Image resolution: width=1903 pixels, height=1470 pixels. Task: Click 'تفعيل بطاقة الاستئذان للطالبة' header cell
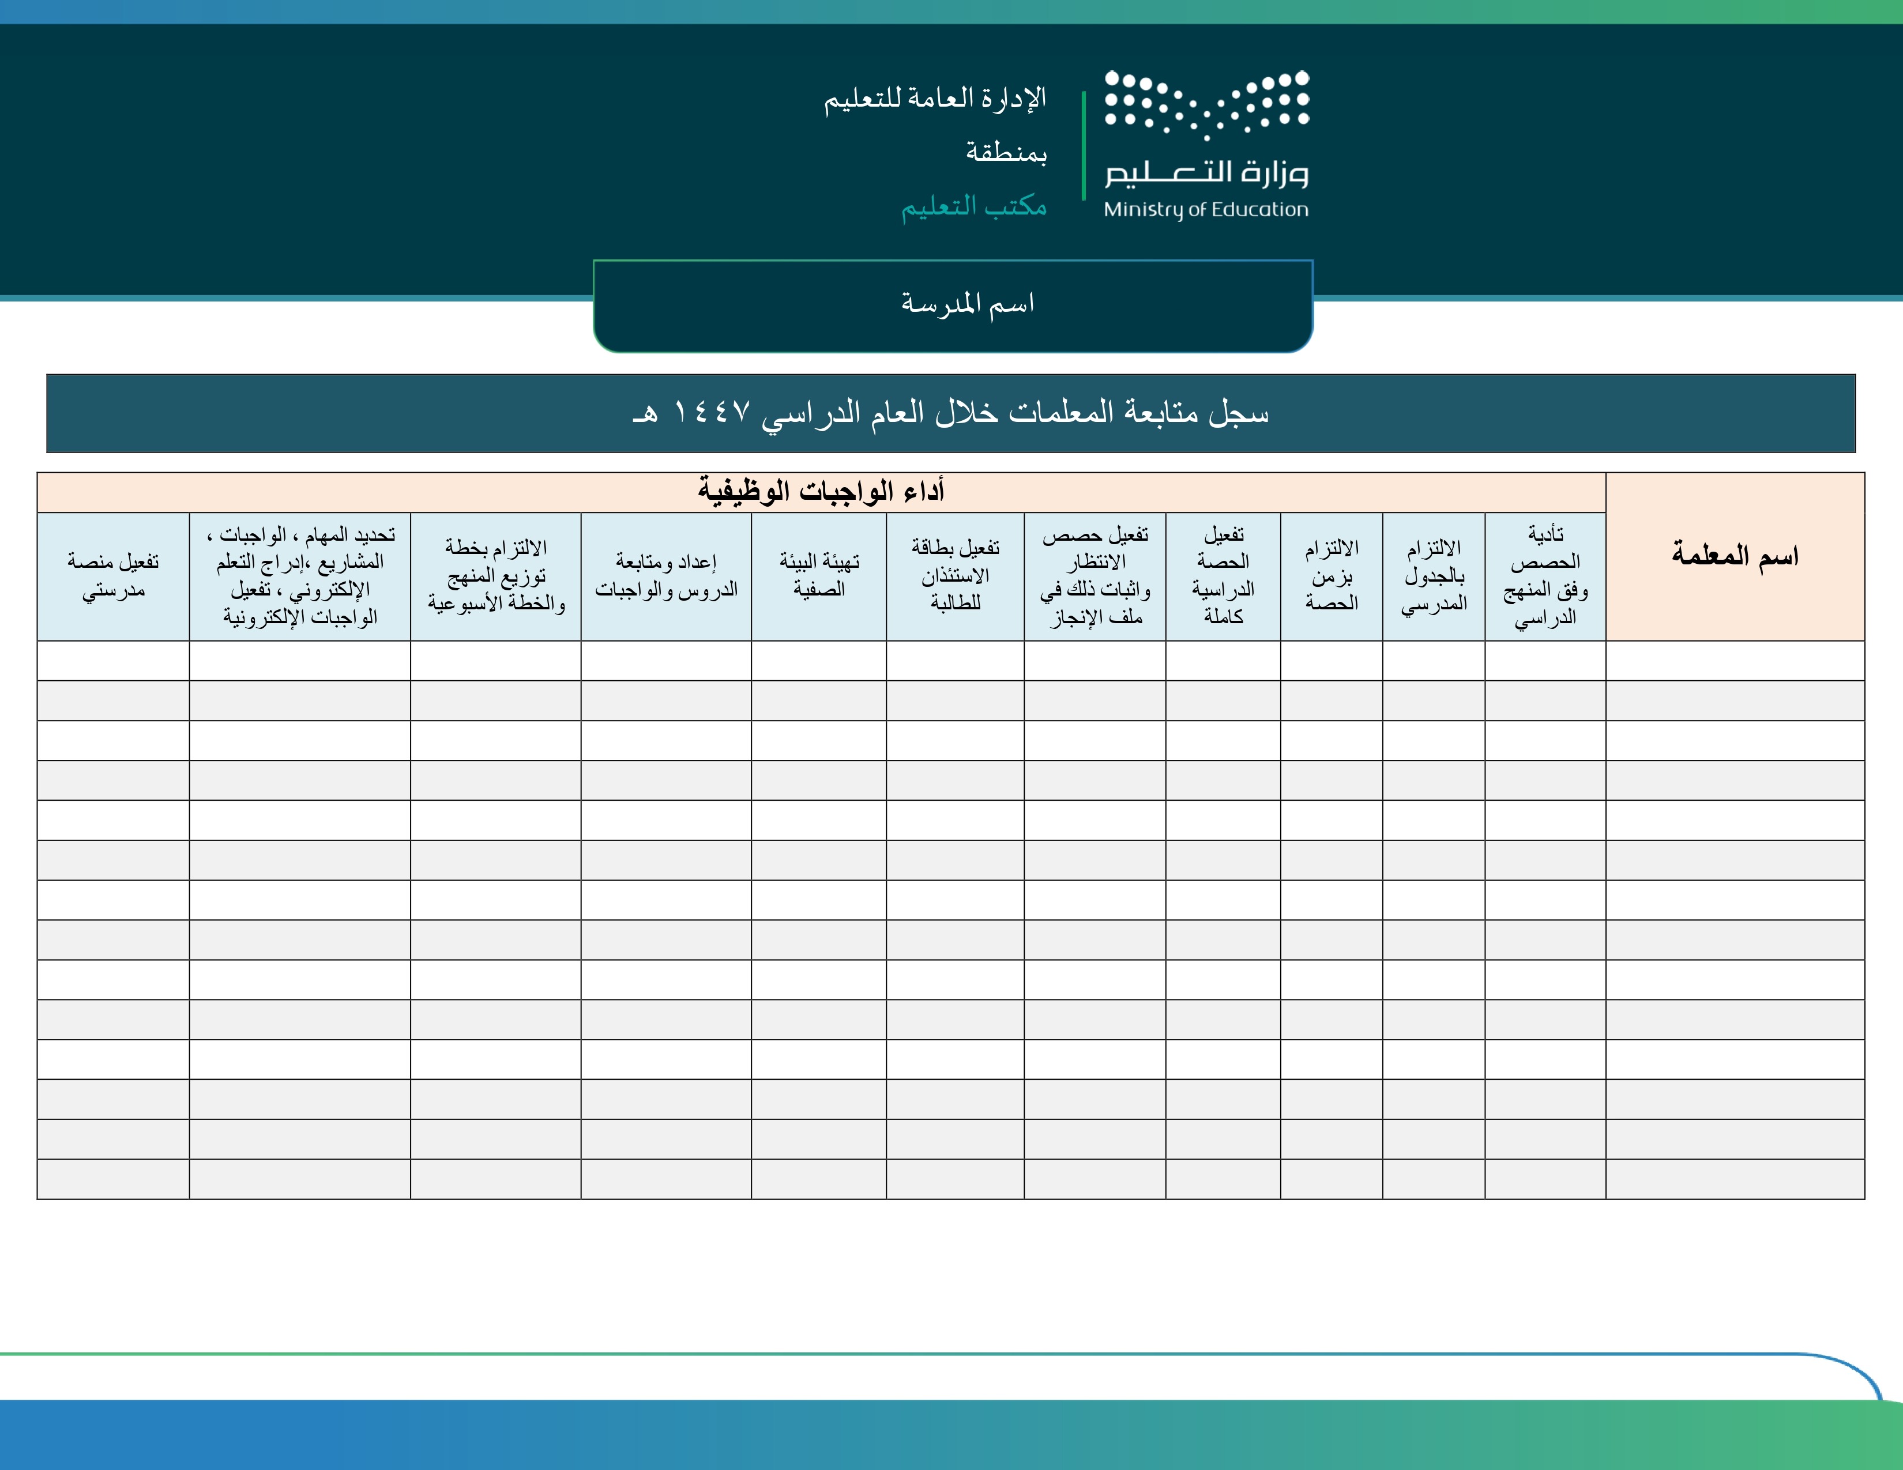[x=955, y=576]
